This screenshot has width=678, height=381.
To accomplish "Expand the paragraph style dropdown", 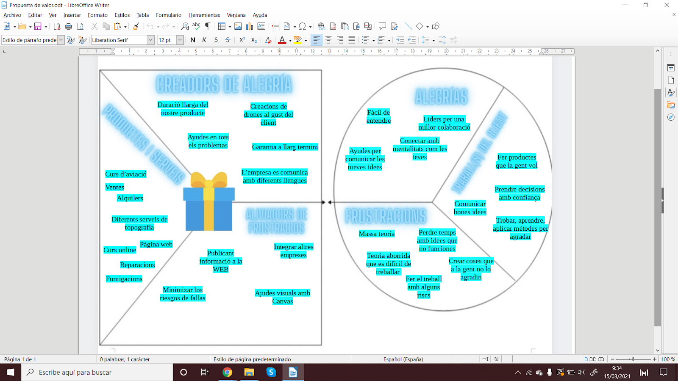I will pos(61,40).
